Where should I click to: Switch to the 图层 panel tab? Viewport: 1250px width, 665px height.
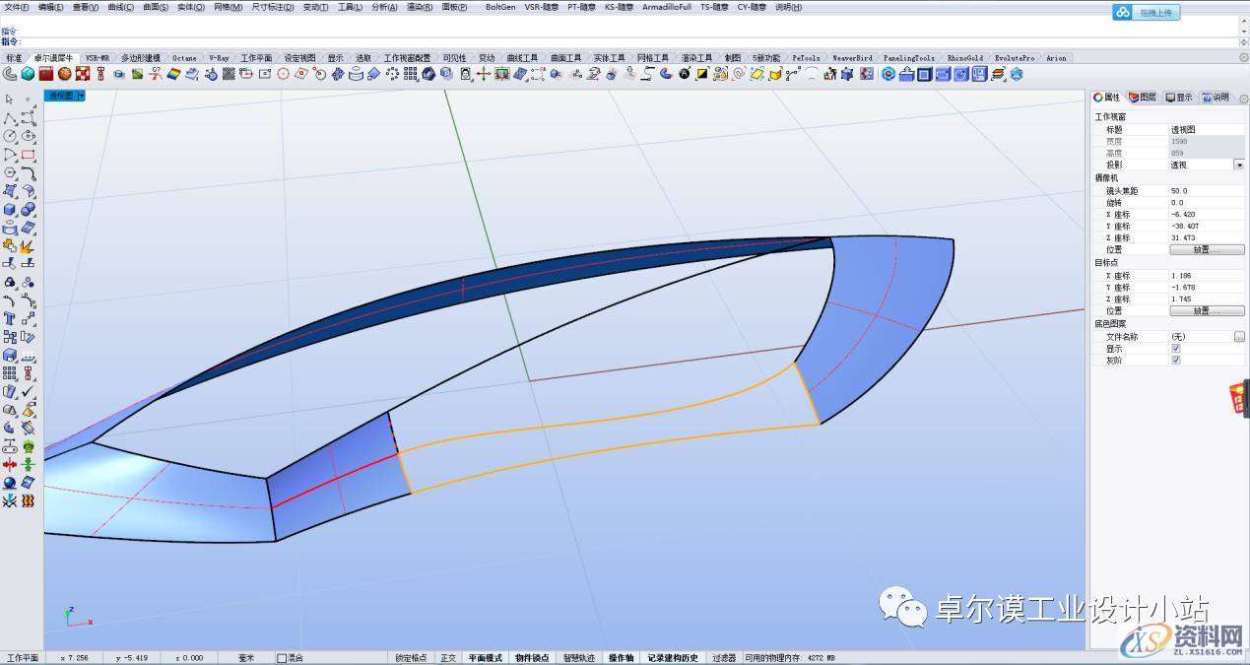[x=1143, y=98]
